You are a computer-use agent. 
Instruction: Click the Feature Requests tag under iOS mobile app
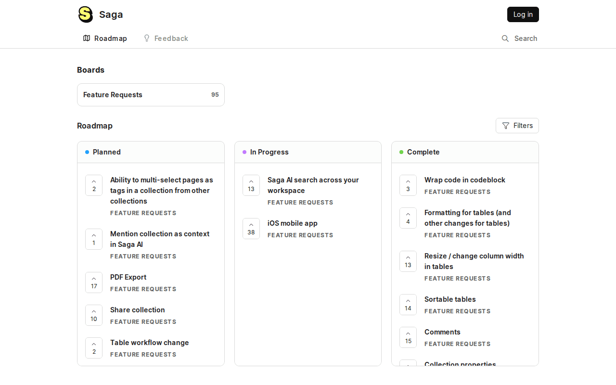[x=300, y=235]
